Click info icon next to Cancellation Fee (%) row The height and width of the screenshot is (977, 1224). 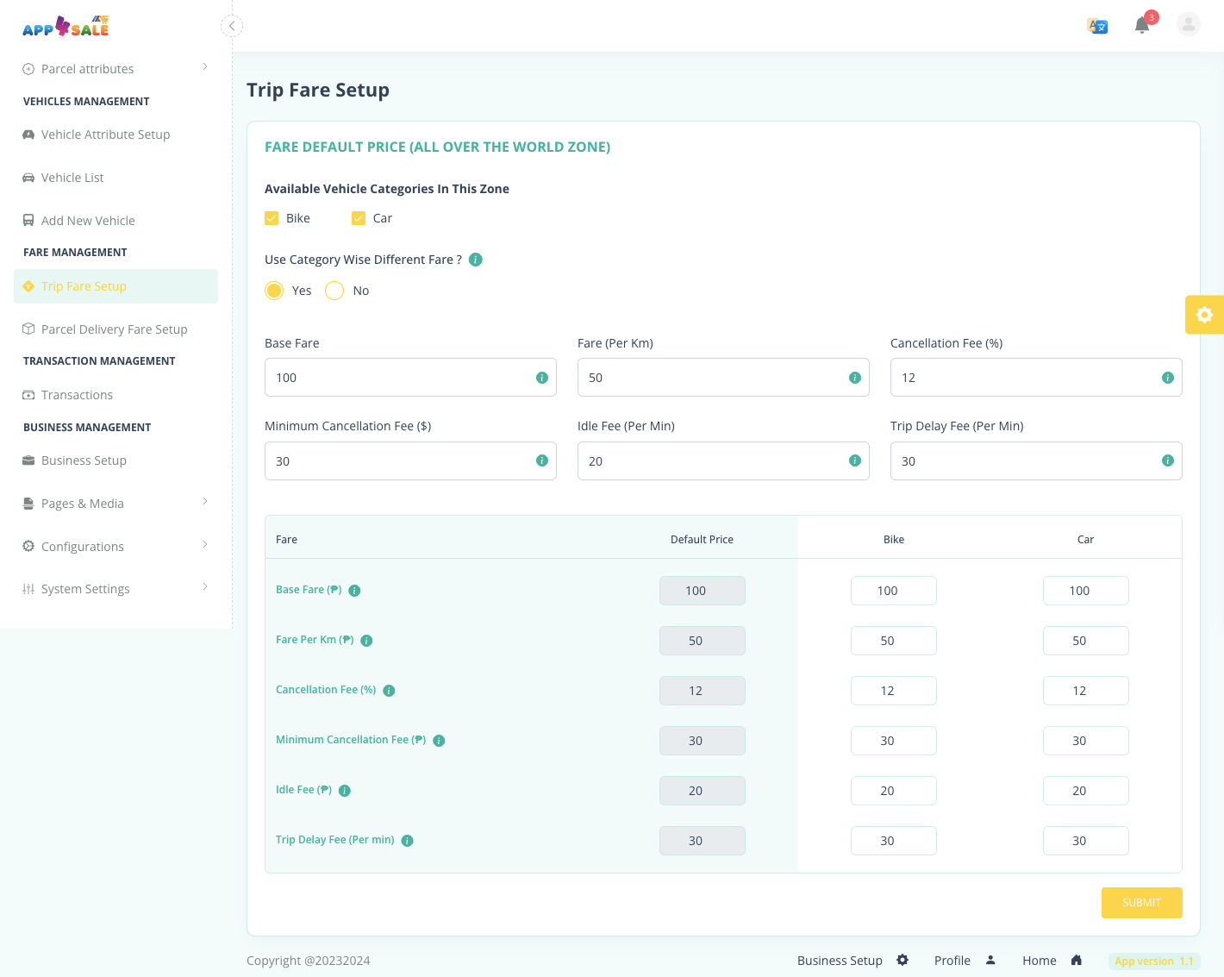point(389,691)
